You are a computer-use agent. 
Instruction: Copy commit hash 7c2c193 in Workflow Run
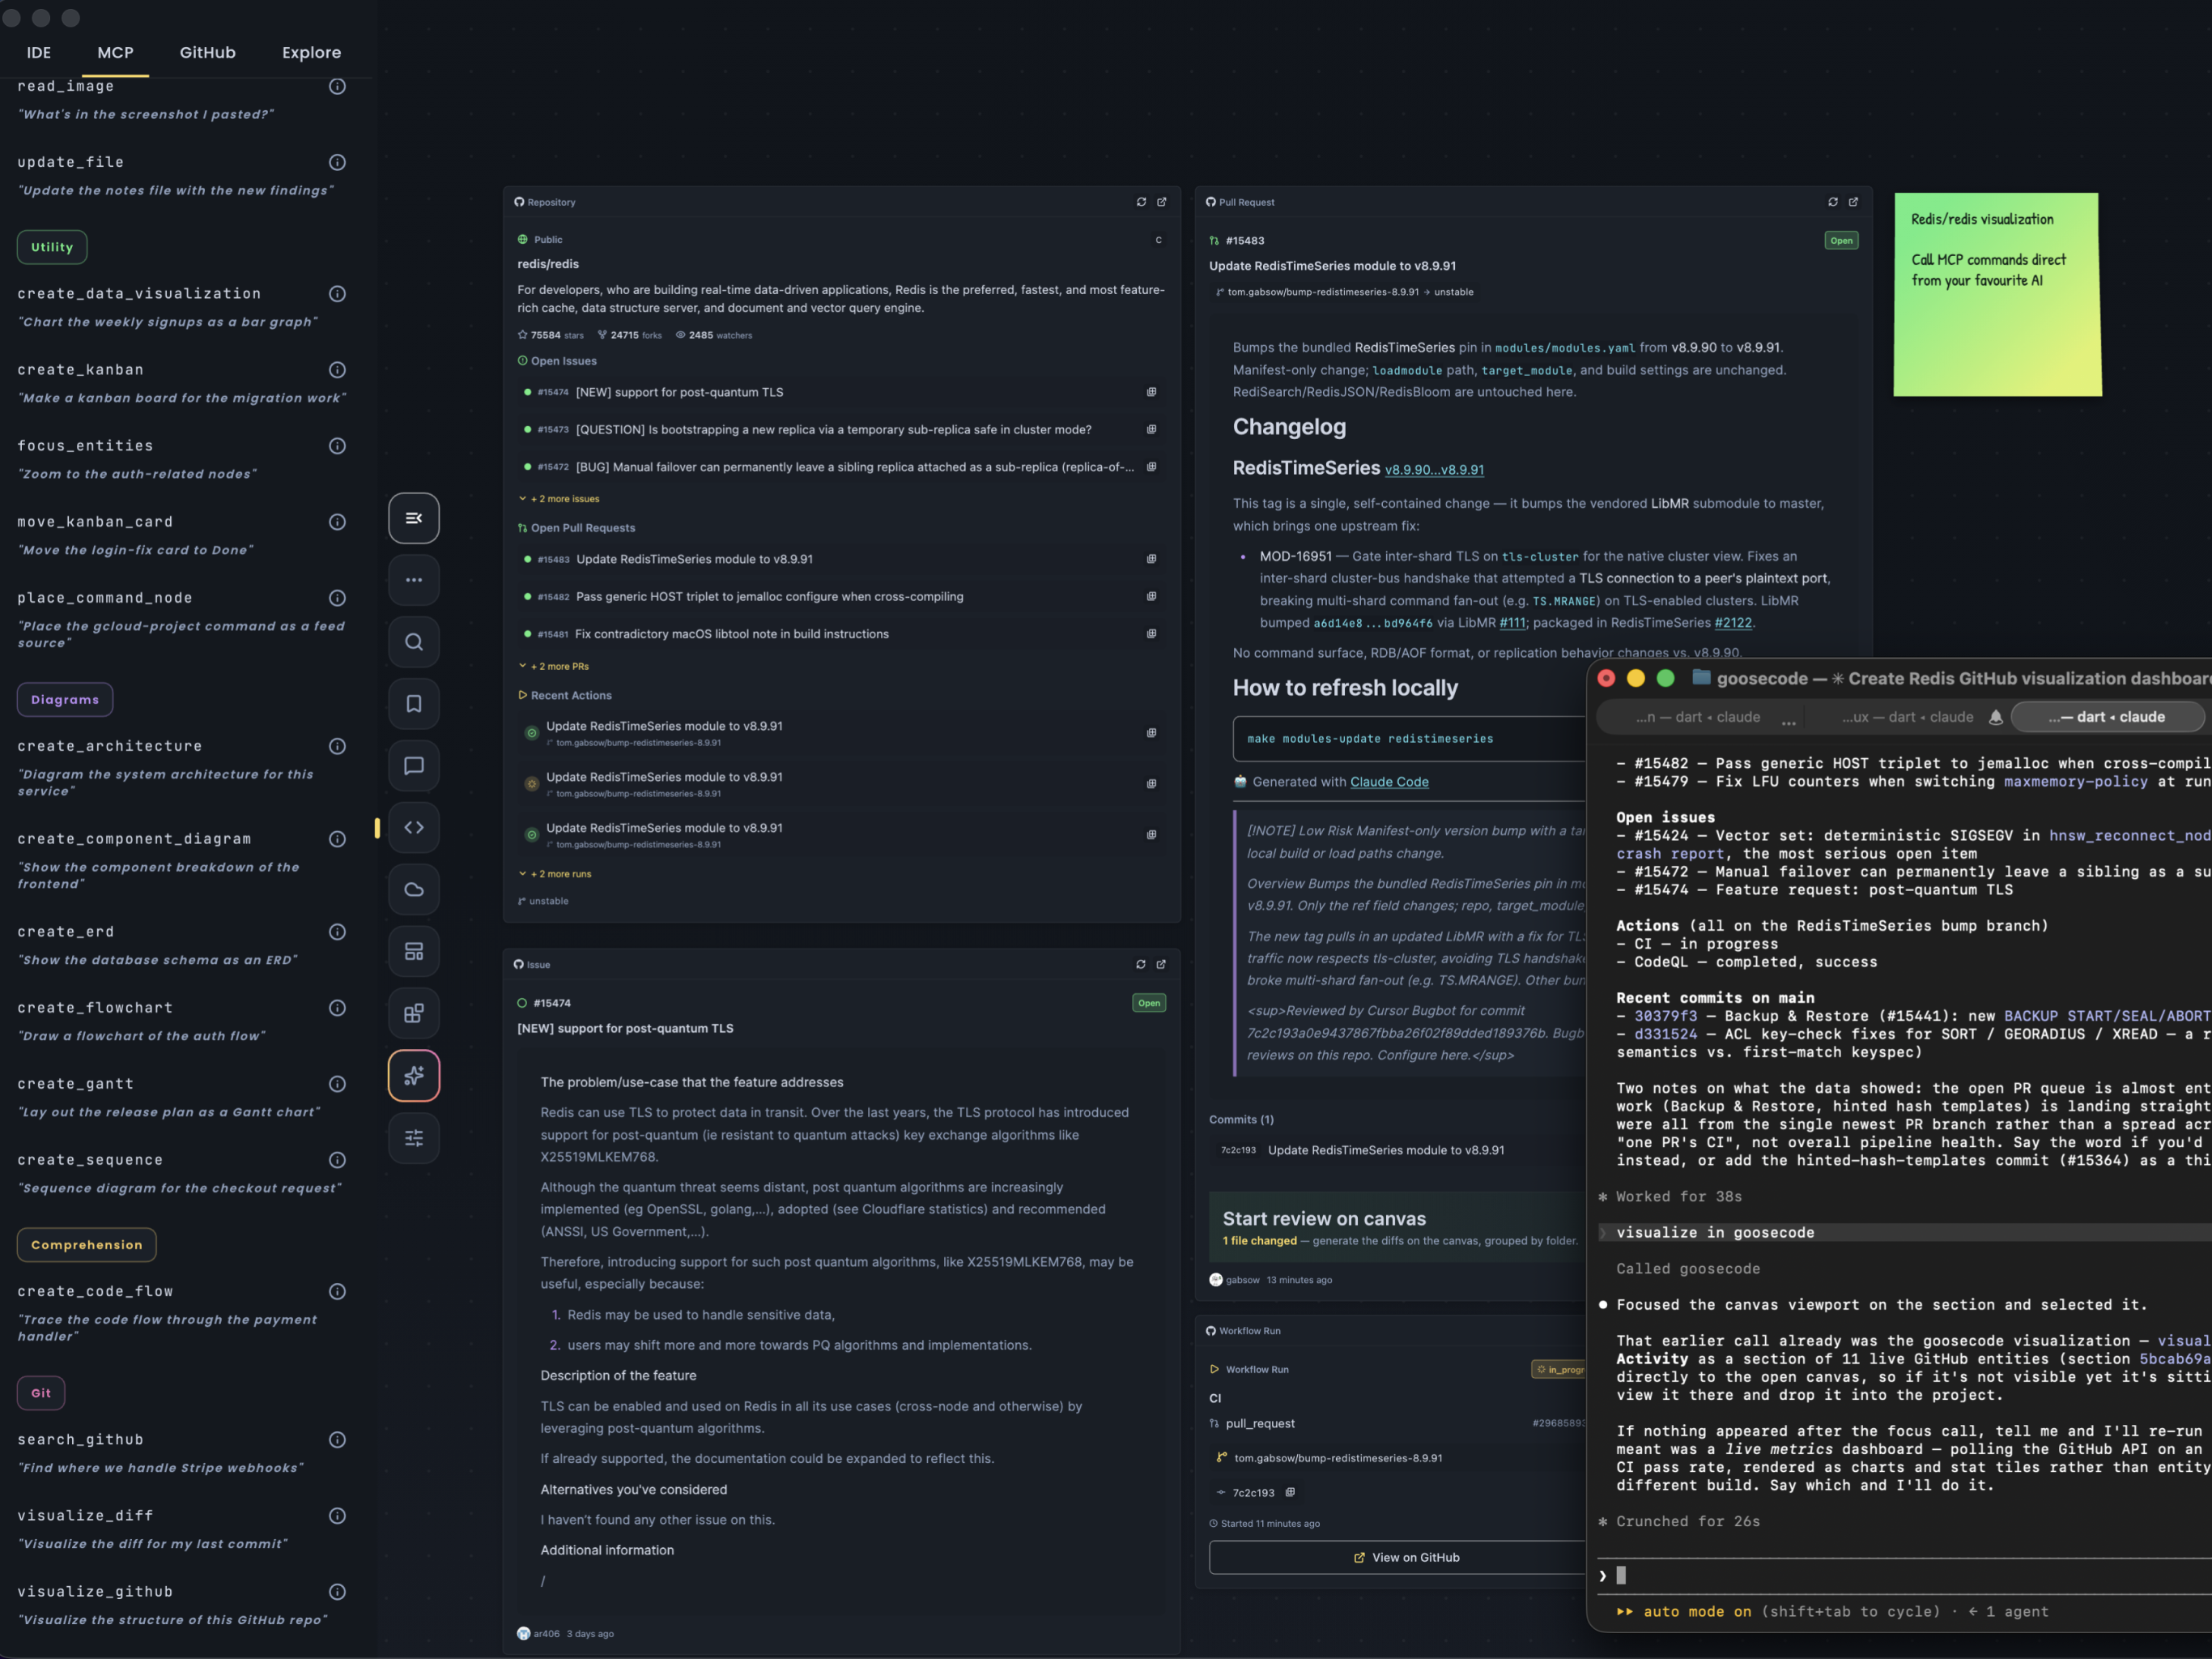(1290, 1493)
